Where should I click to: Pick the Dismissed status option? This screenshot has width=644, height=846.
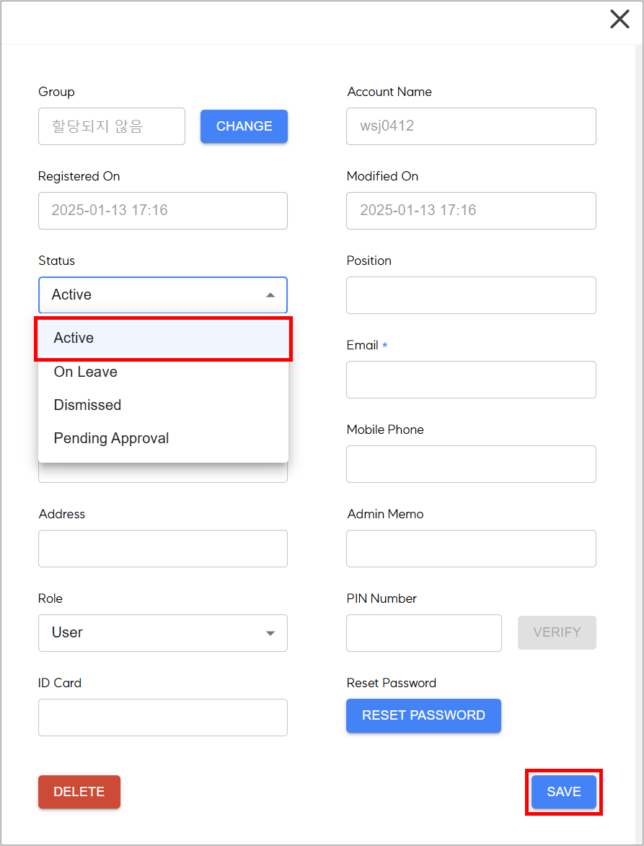click(x=163, y=405)
